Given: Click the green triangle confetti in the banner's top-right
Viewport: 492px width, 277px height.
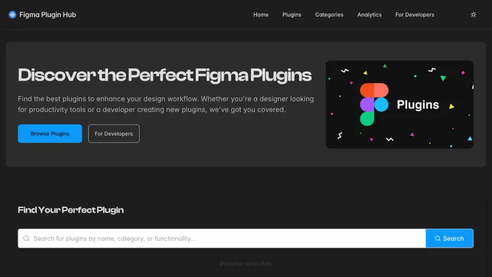Looking at the screenshot, I should coord(443,78).
